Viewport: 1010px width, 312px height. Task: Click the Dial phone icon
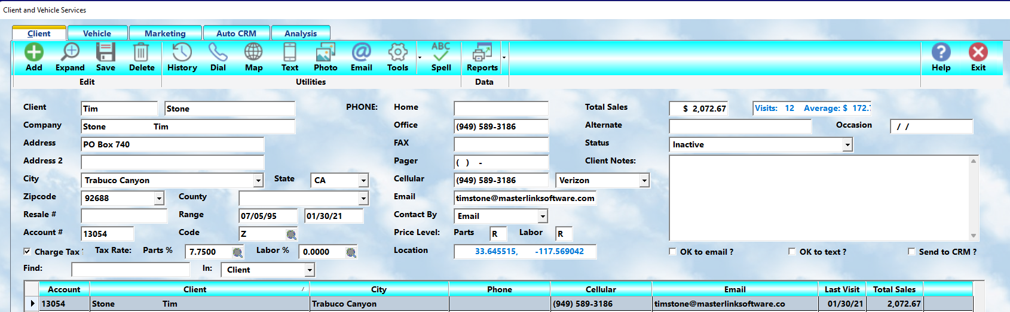pos(218,57)
